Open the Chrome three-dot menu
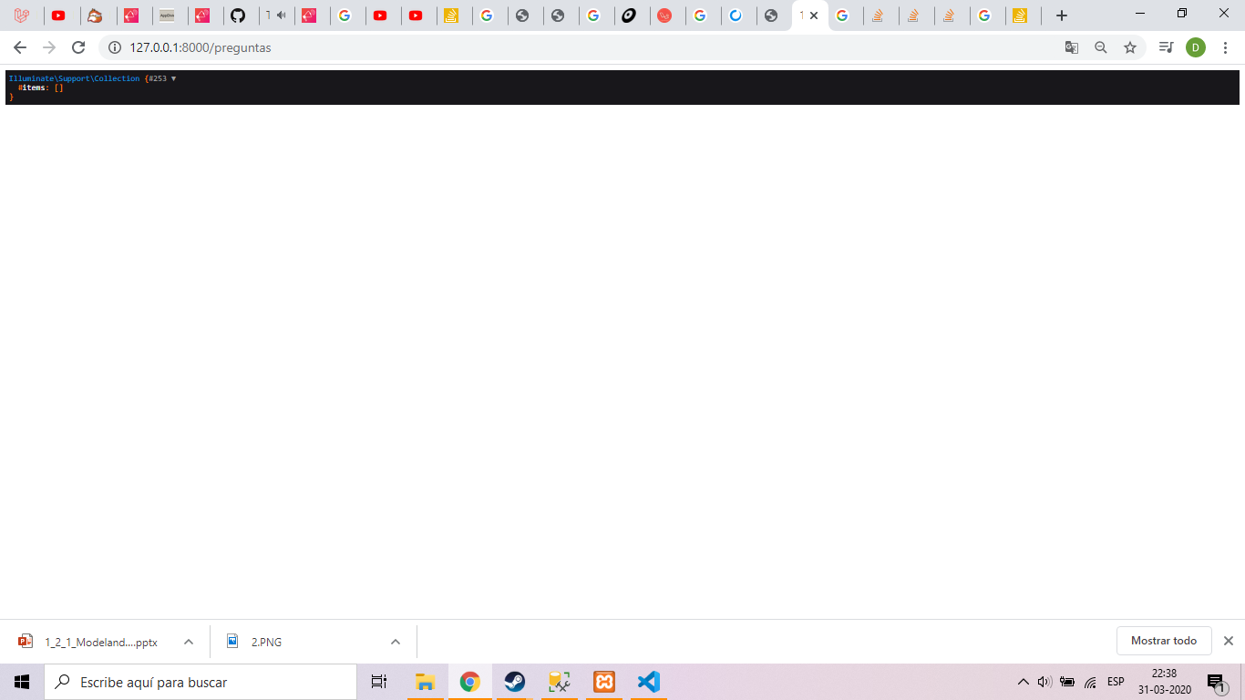The width and height of the screenshot is (1245, 700). click(x=1226, y=47)
